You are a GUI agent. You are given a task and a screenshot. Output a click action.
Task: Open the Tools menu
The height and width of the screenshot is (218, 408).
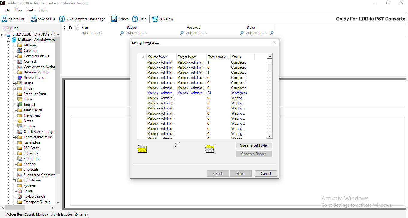[x=30, y=10]
